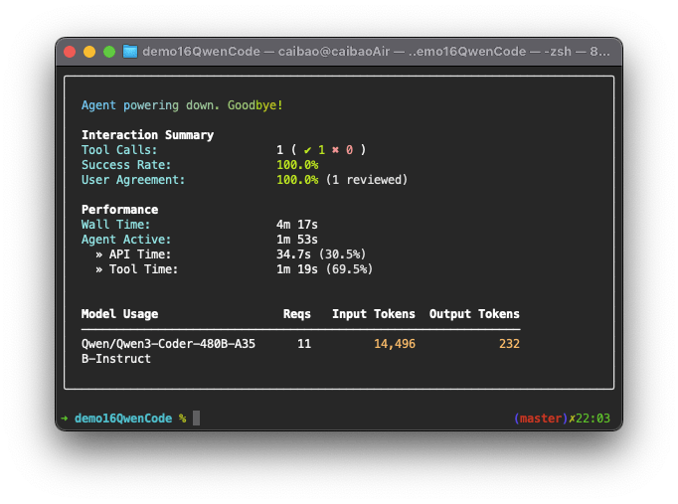Click the folder icon in the title bar
This screenshot has height=504, width=678.
(x=129, y=52)
